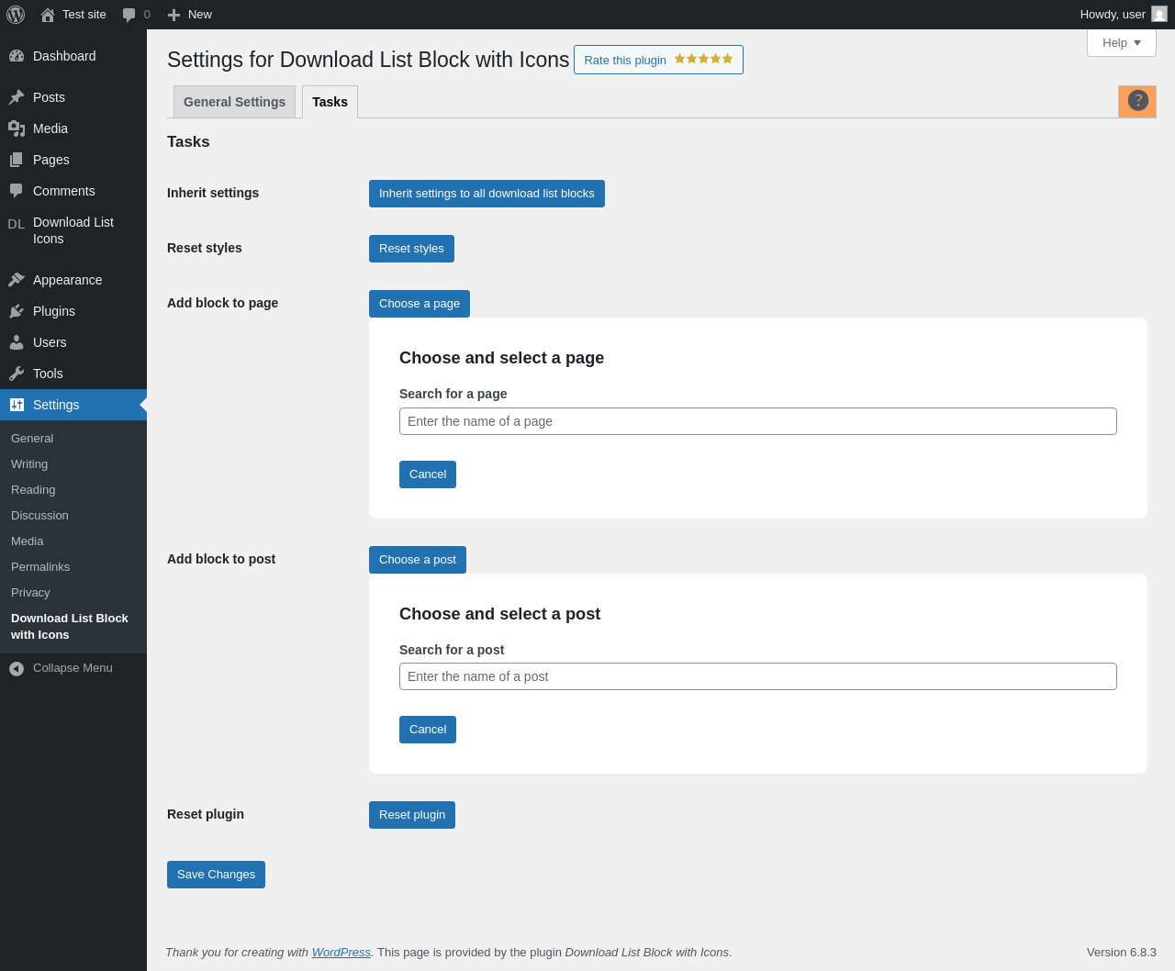
Task: Focus the Search for a page field
Action: tap(757, 421)
